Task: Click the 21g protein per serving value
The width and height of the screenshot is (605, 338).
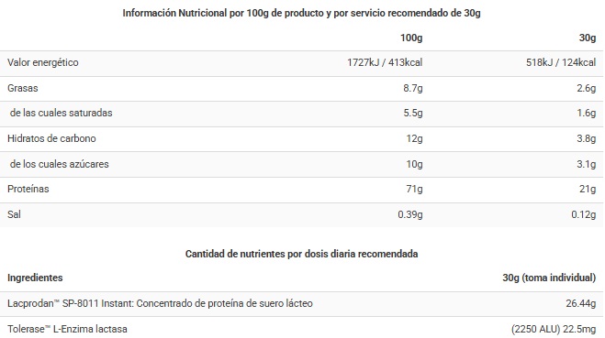Action: [588, 189]
